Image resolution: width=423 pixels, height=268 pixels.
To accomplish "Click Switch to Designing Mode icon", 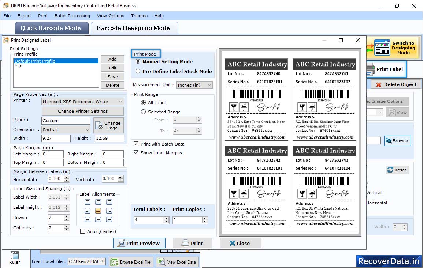I will coord(382,48).
